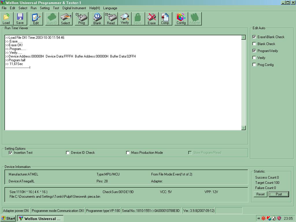Viewport: 296px width, 222px height.
Task: Open the Setting menu
Action: point(45,8)
